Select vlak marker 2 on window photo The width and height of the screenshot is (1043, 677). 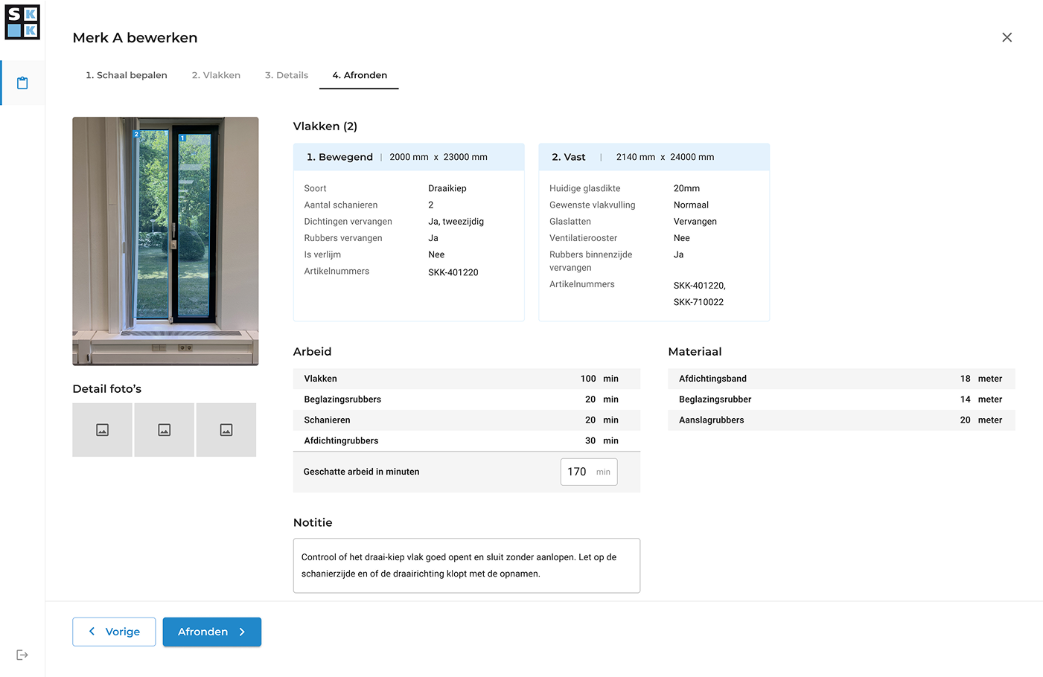coord(136,135)
